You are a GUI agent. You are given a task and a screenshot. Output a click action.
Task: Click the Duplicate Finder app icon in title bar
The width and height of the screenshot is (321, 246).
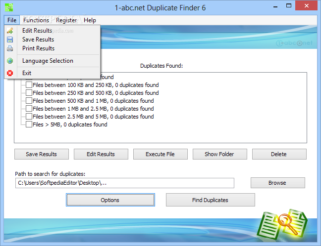click(x=9, y=7)
